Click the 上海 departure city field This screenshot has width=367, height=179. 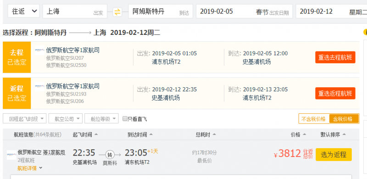75,11
